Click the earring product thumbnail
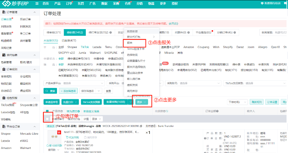 [x=54, y=137]
